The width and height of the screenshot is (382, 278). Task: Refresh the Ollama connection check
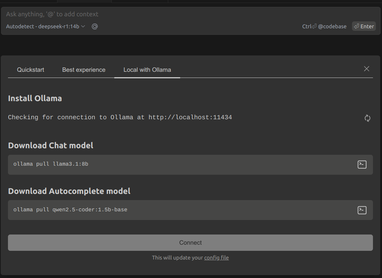(x=368, y=119)
